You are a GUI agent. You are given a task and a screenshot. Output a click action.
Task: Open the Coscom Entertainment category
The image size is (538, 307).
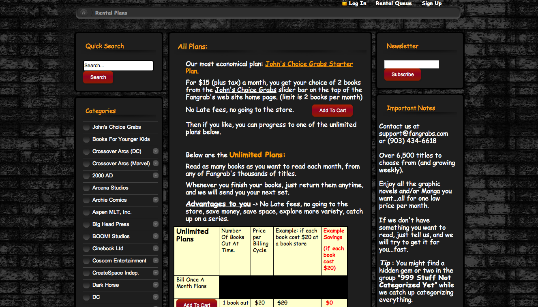(x=120, y=260)
